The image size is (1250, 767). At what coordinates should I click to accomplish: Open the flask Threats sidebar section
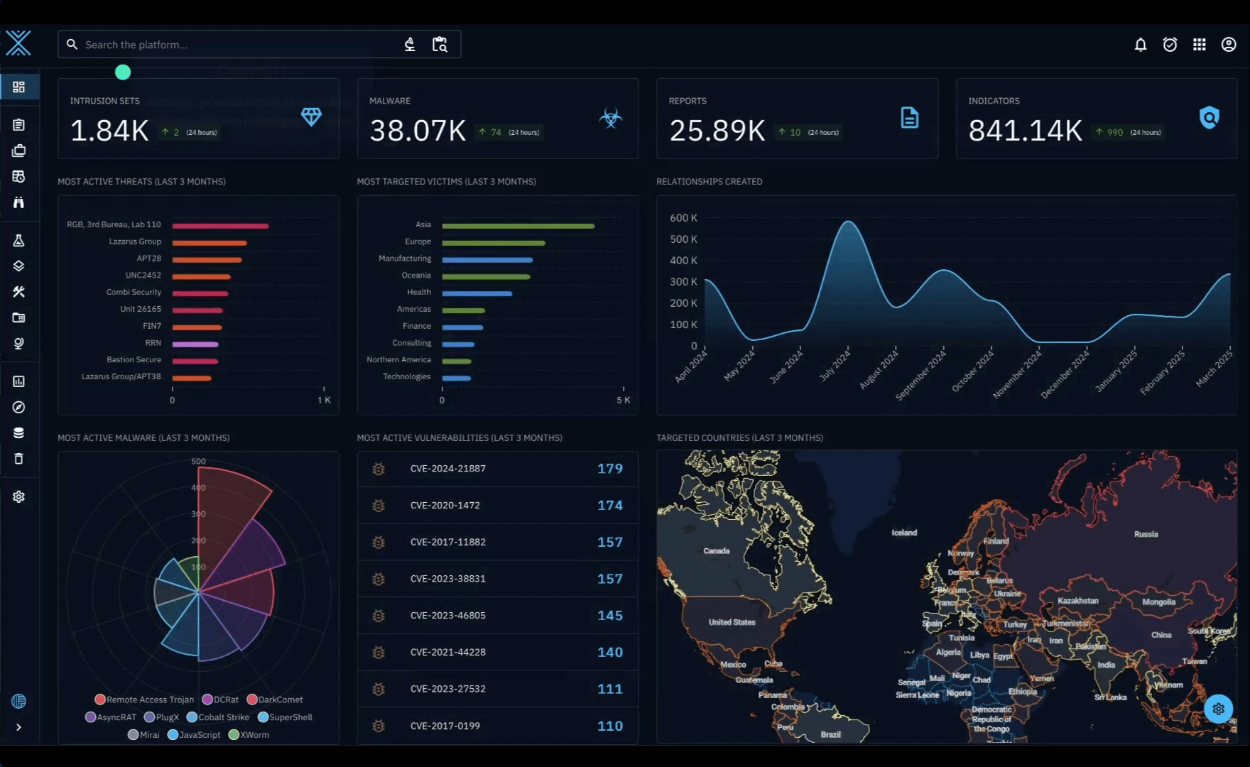click(19, 241)
